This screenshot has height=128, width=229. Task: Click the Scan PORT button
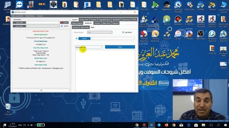point(19,26)
